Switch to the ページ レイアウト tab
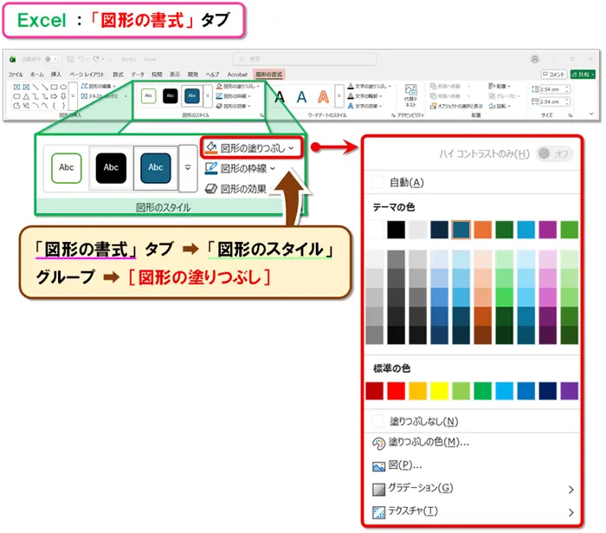Viewport: 606px width, 533px height. pos(87,75)
